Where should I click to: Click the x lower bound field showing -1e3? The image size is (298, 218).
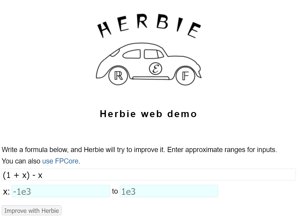point(61,191)
